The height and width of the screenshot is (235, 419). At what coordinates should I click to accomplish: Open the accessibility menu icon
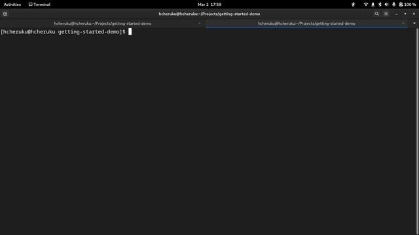(x=354, y=5)
